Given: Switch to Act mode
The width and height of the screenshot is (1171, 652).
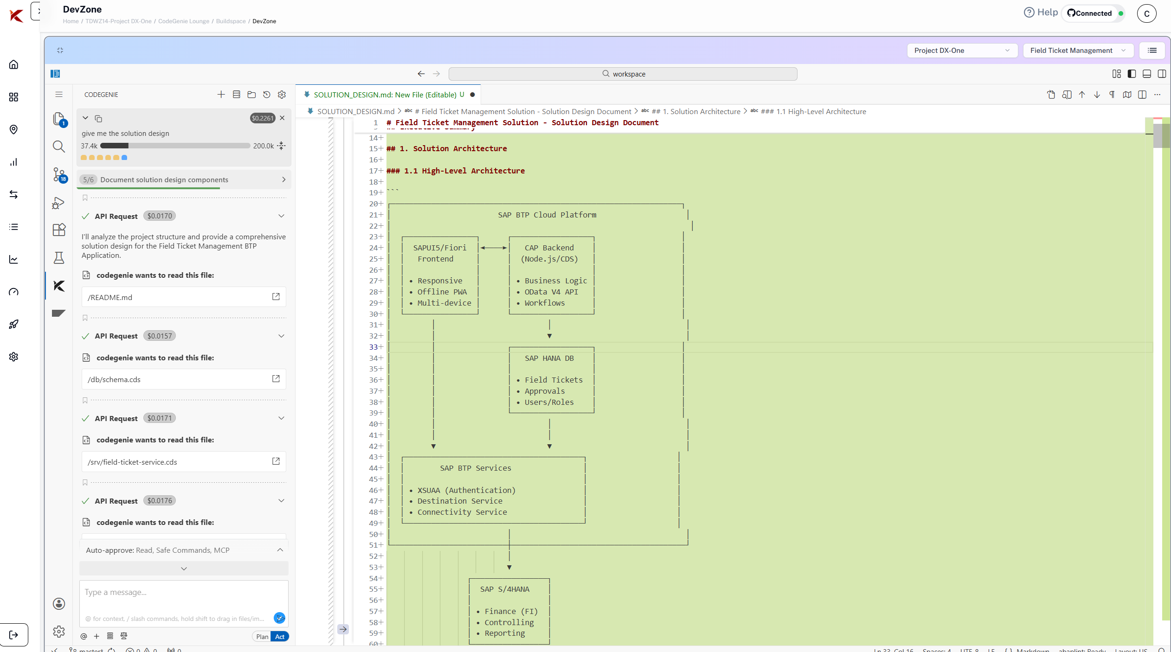Looking at the screenshot, I should coord(280,637).
